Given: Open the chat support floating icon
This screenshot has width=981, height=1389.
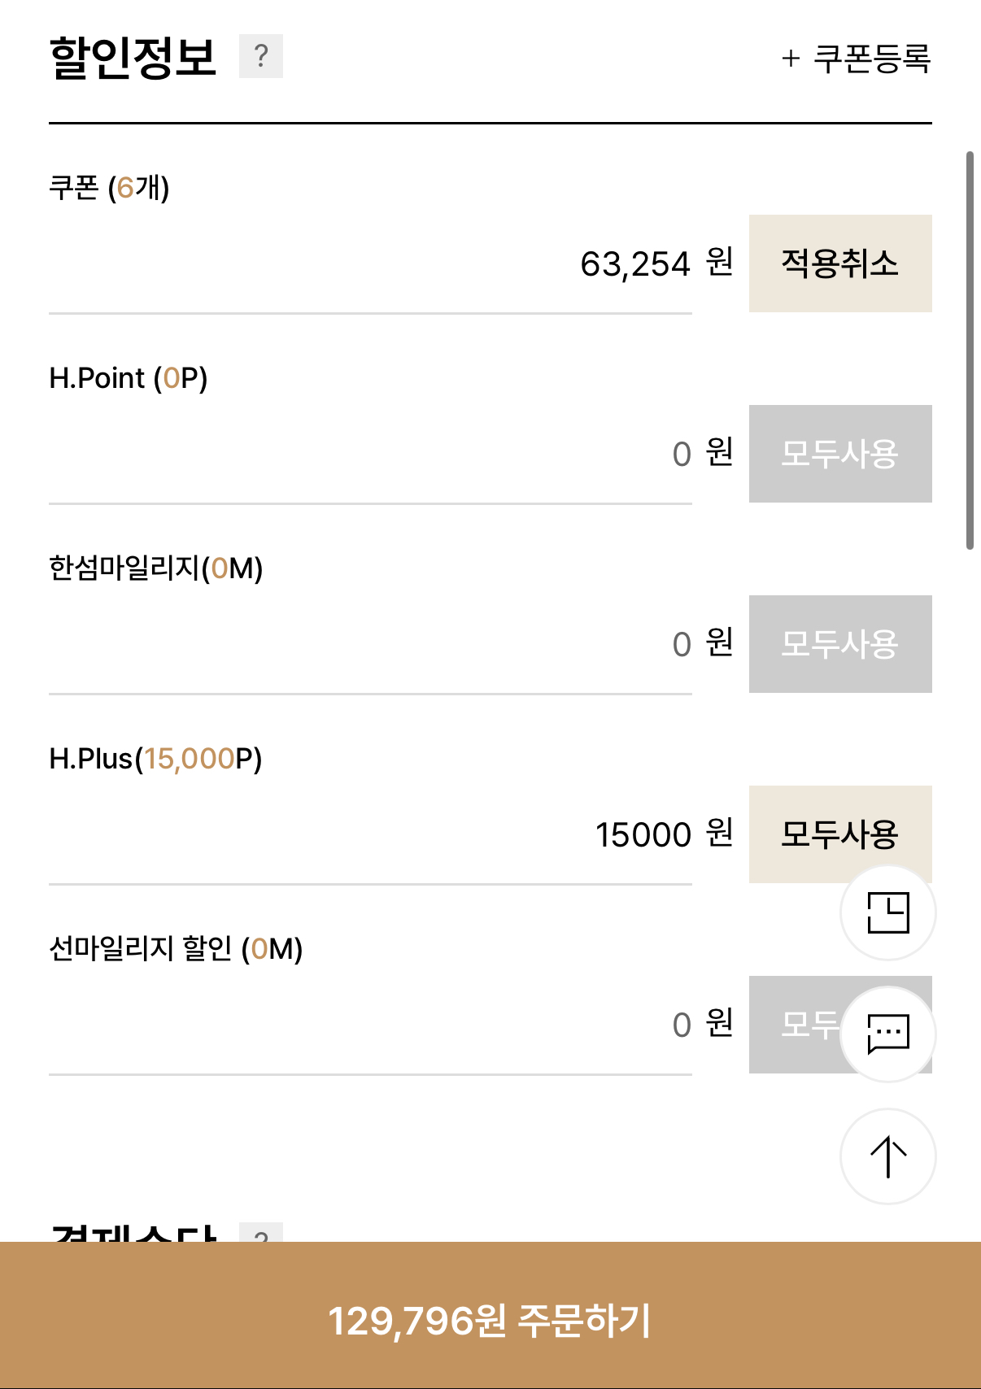Looking at the screenshot, I should point(887,1034).
